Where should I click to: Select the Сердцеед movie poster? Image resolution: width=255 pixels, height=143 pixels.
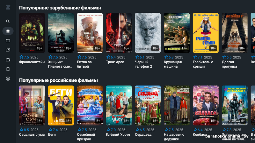(148, 106)
